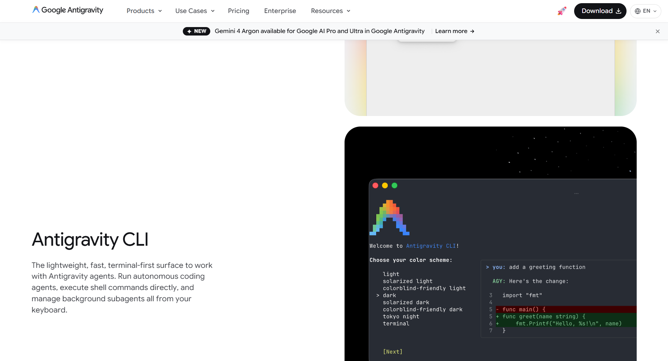The height and width of the screenshot is (361, 668).
Task: Click the red dot on terminal window
Action: tap(375, 186)
